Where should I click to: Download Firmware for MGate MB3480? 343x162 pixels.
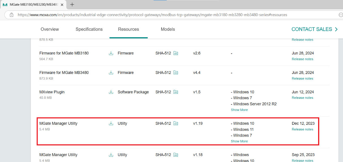click(x=111, y=73)
